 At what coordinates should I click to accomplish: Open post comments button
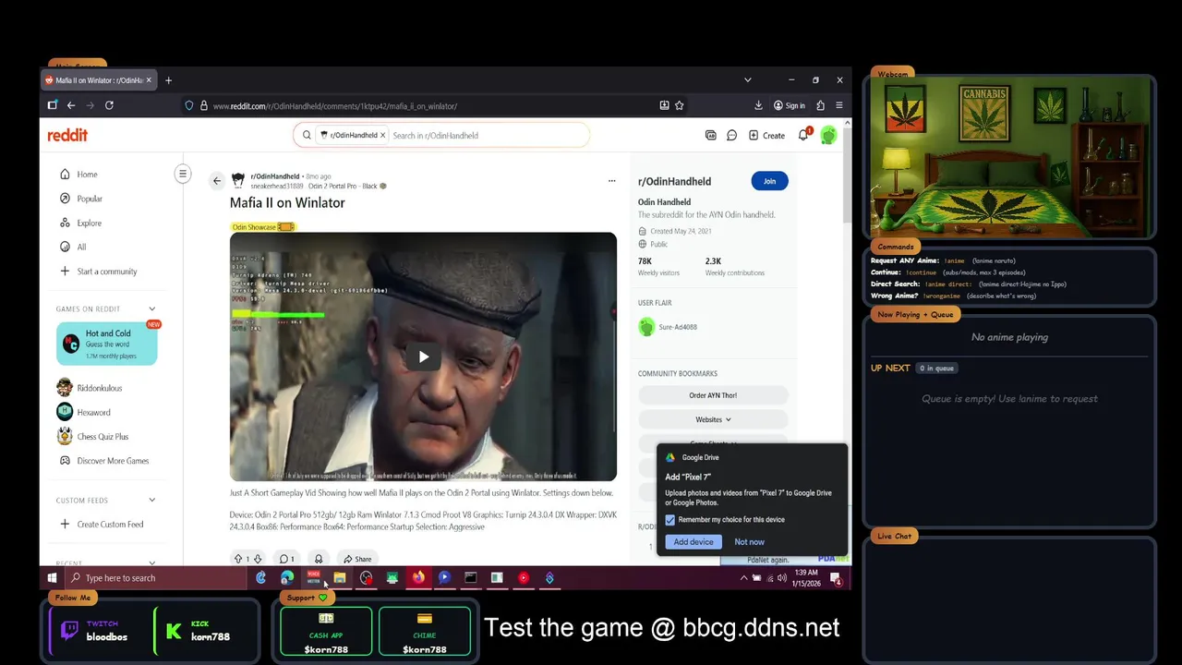click(x=286, y=559)
